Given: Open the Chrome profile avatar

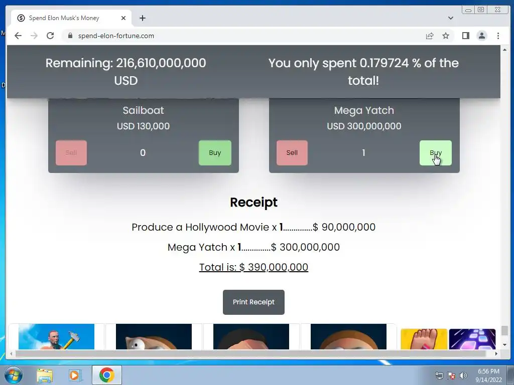Looking at the screenshot, I should 481,36.
